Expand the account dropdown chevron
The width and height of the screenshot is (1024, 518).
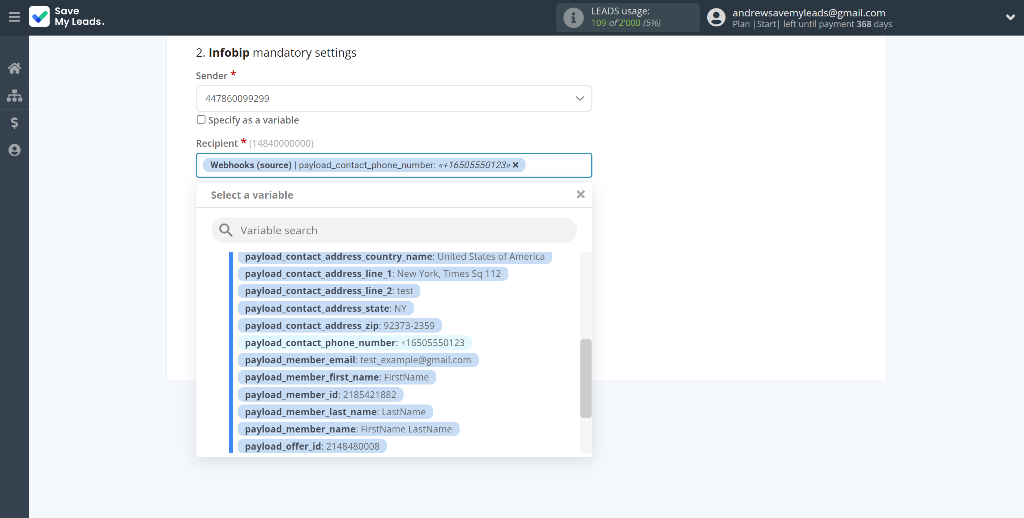1010,17
